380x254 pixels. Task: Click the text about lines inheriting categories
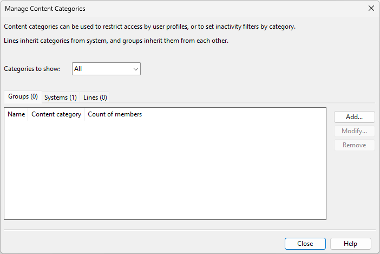coord(116,41)
